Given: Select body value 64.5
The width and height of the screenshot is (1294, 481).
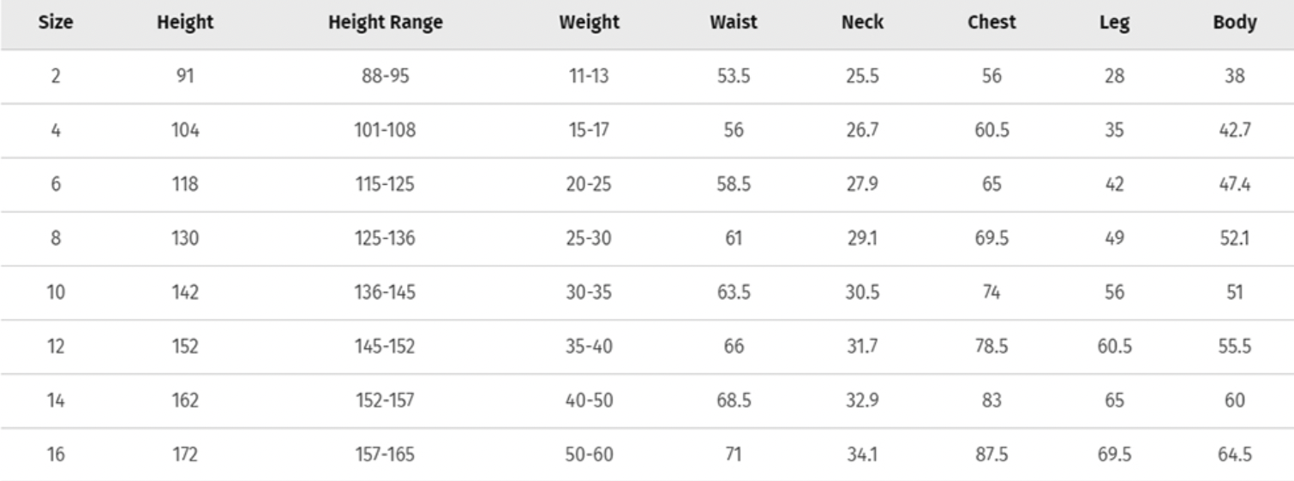Looking at the screenshot, I should (x=1234, y=454).
